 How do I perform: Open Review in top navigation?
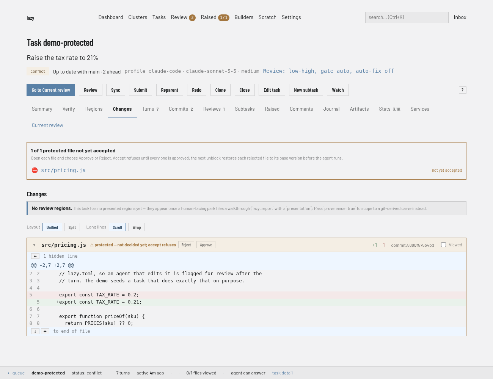(183, 17)
